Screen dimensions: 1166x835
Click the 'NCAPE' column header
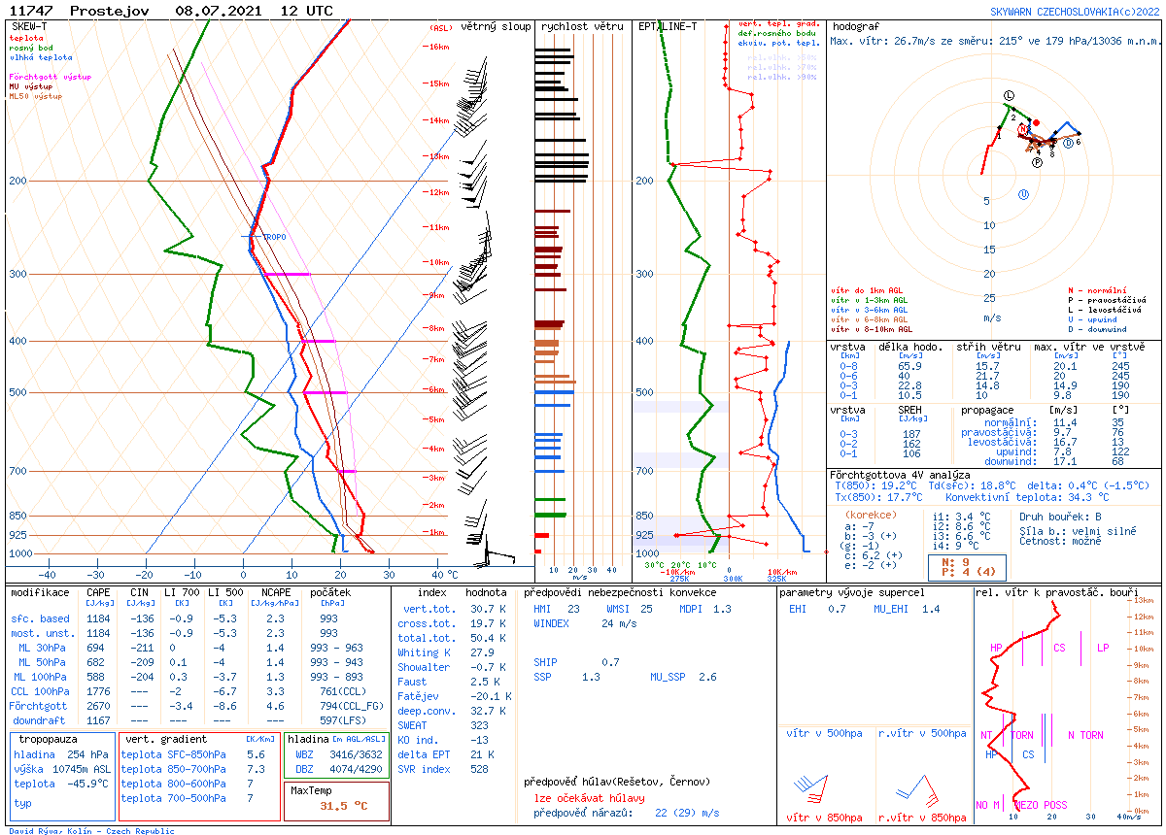pos(277,591)
